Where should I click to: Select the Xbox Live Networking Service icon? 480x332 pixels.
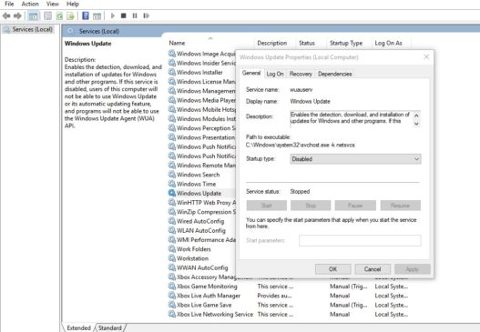172,314
